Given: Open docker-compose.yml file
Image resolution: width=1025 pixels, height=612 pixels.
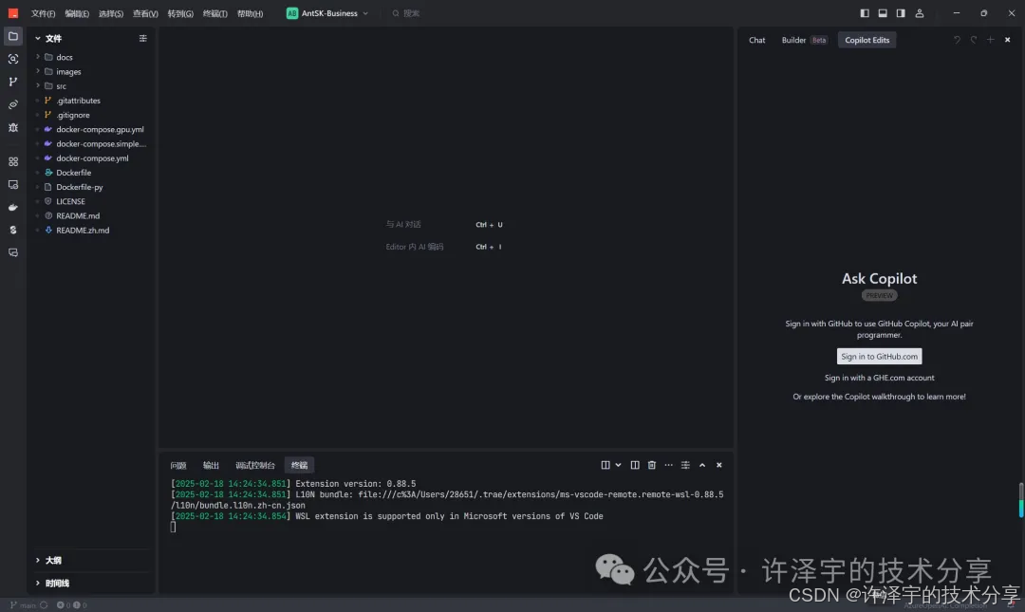Looking at the screenshot, I should [91, 158].
